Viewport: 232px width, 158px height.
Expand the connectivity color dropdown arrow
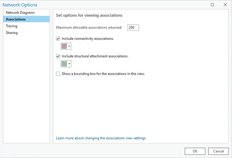(69, 47)
